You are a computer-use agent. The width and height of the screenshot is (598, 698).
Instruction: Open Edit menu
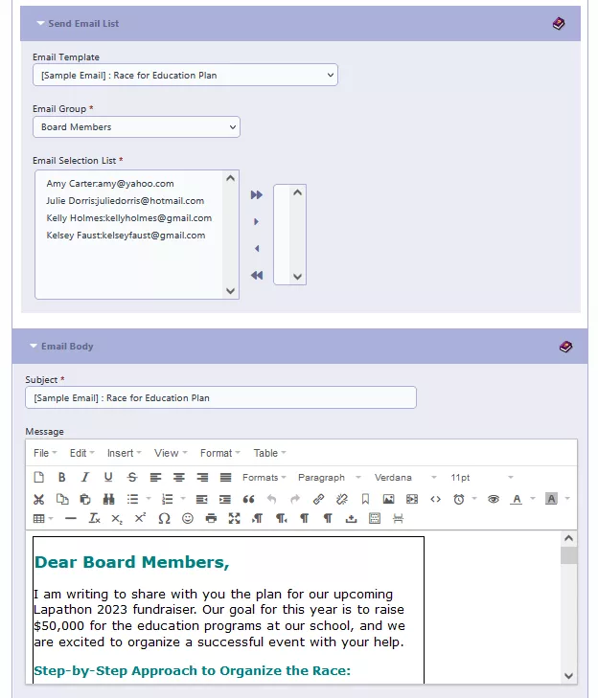point(82,453)
